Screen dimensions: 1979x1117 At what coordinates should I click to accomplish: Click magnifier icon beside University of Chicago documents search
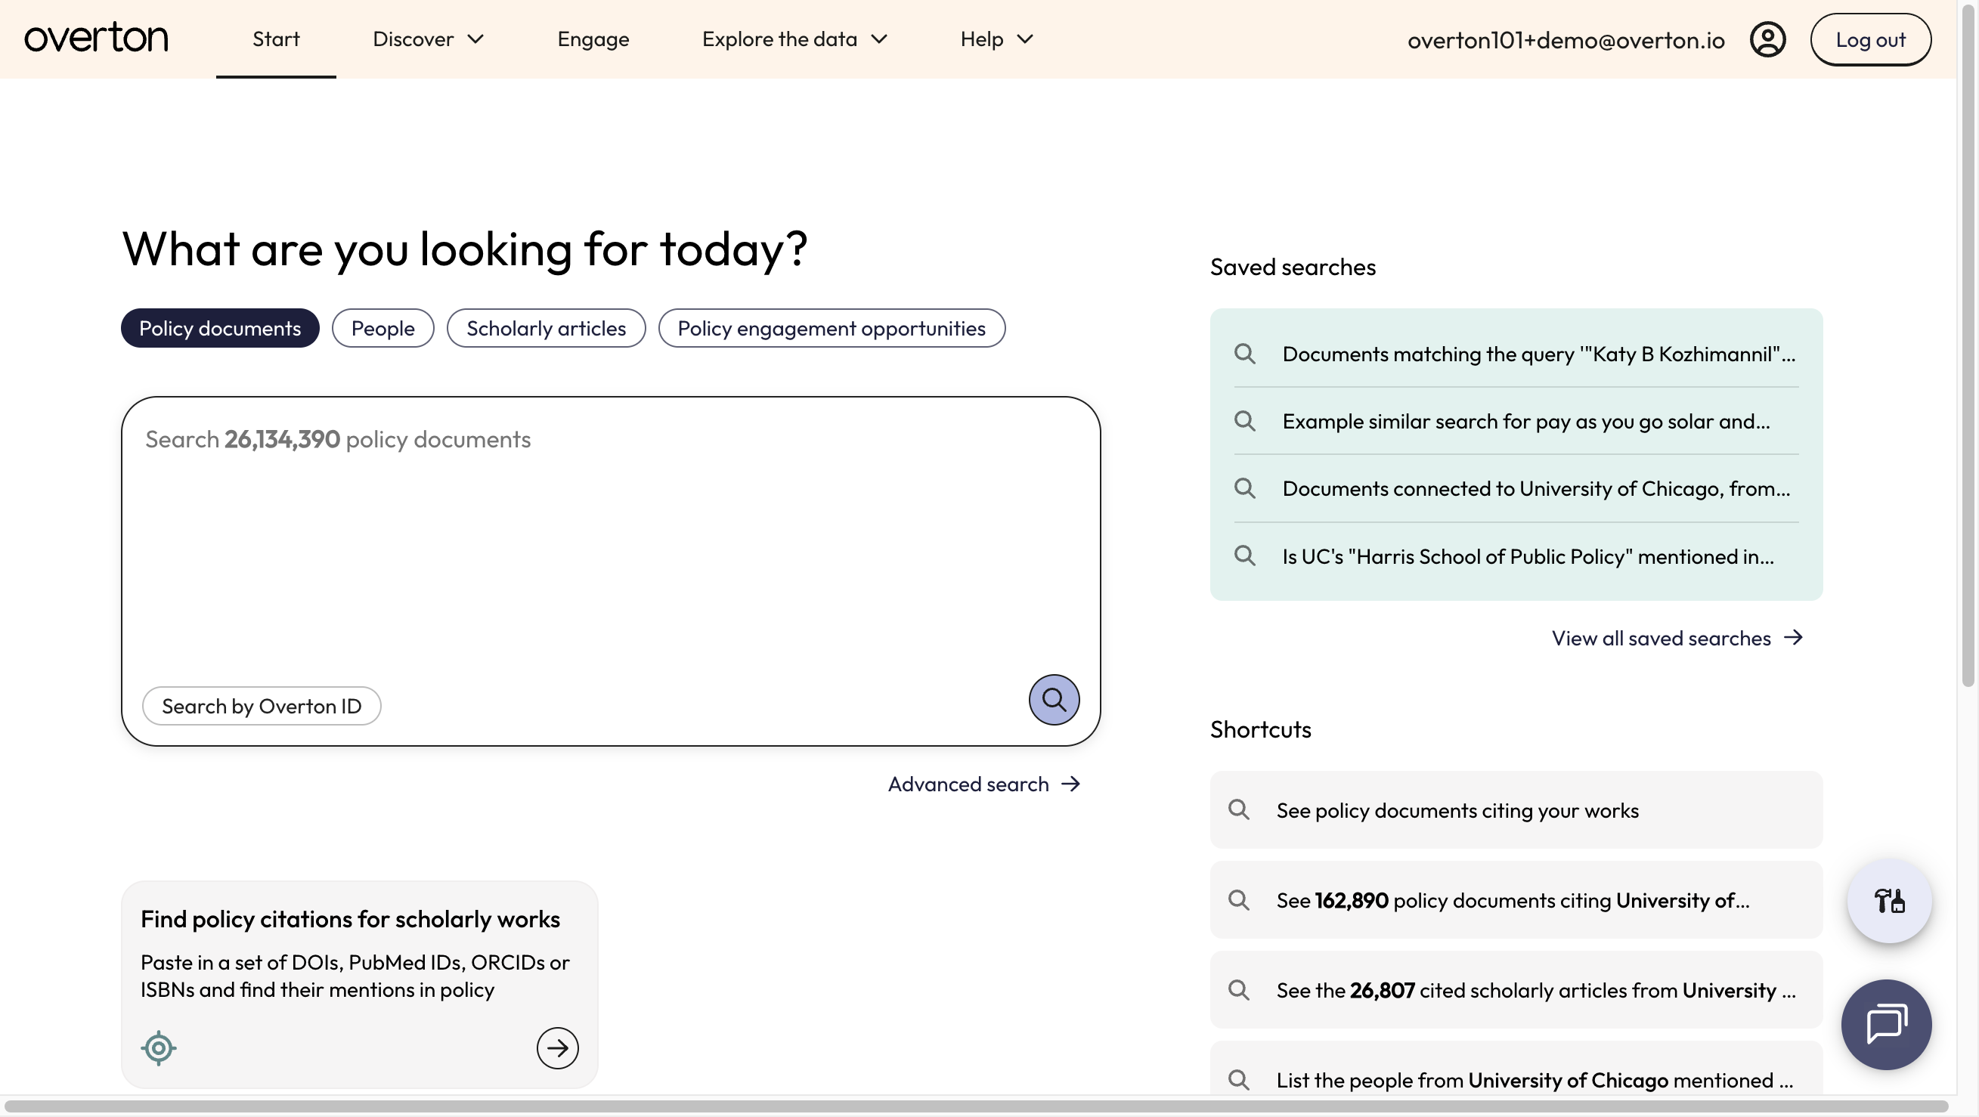(1244, 488)
